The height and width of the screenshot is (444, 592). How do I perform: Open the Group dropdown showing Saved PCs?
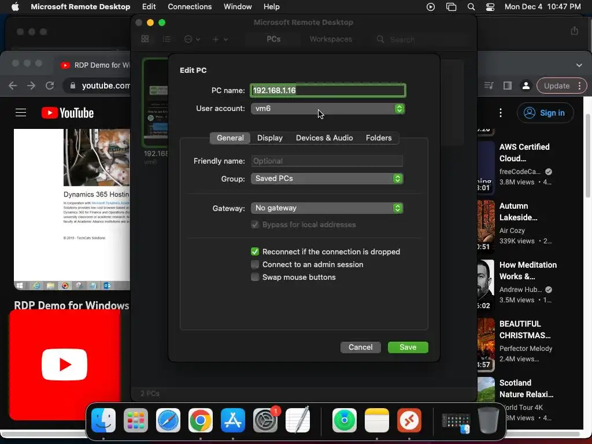click(327, 179)
